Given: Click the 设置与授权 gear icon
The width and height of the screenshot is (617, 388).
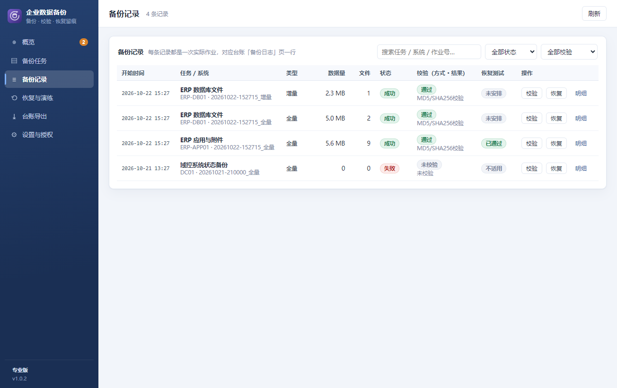Looking at the screenshot, I should 14,135.
